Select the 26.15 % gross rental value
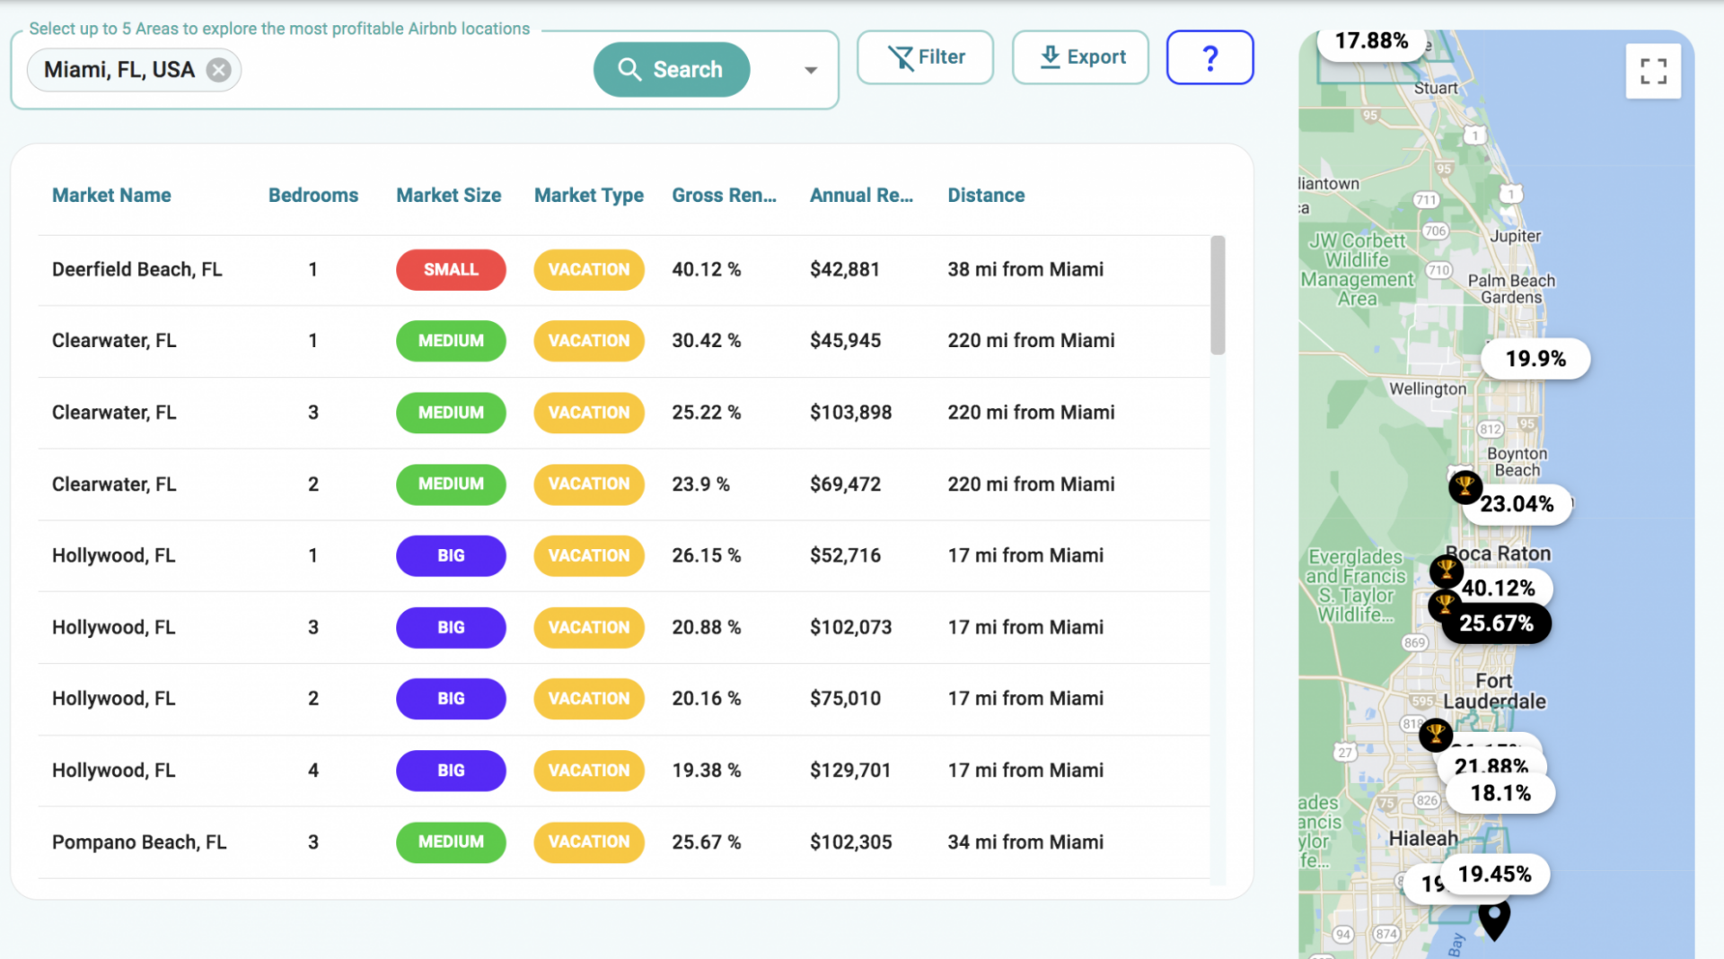1724x959 pixels. click(707, 556)
